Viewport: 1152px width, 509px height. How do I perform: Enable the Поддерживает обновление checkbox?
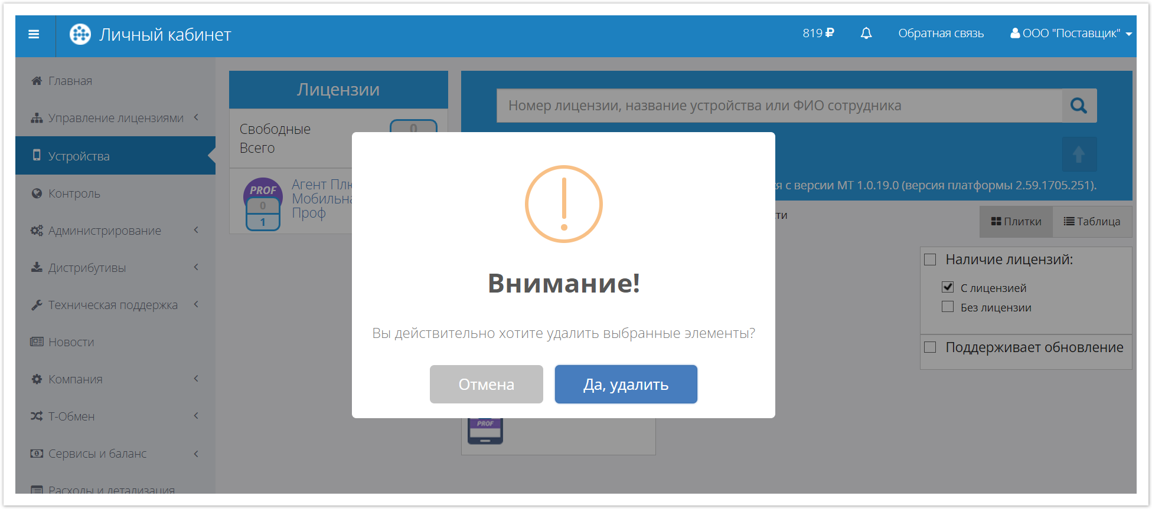(x=930, y=347)
